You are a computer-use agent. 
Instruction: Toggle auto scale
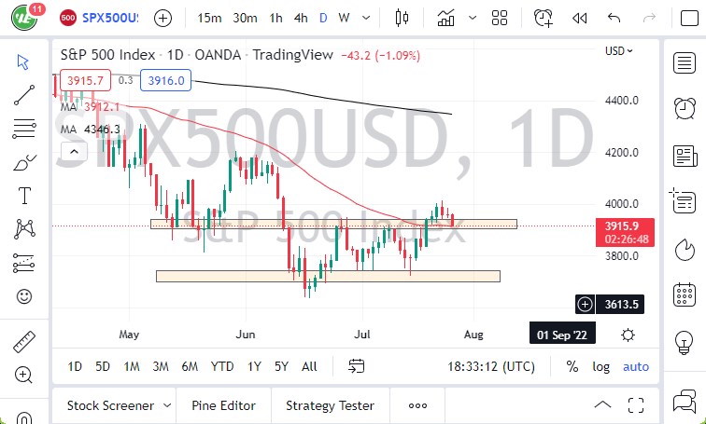coord(636,366)
